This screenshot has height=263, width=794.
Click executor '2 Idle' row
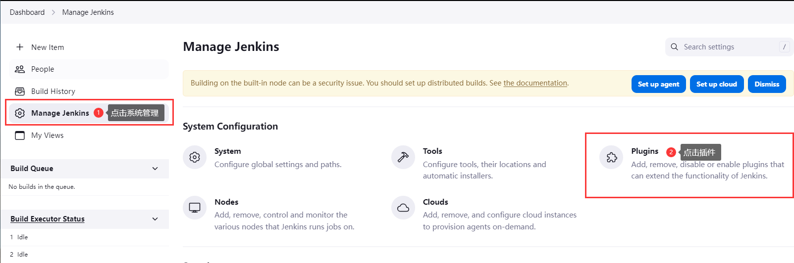coord(85,255)
